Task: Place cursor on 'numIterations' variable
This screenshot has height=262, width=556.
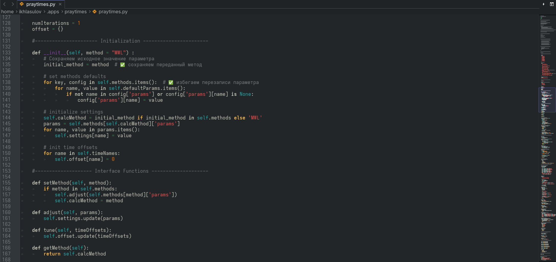Action: [x=50, y=23]
